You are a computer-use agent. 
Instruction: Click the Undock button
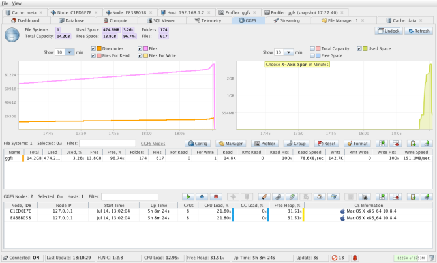tap(389, 31)
